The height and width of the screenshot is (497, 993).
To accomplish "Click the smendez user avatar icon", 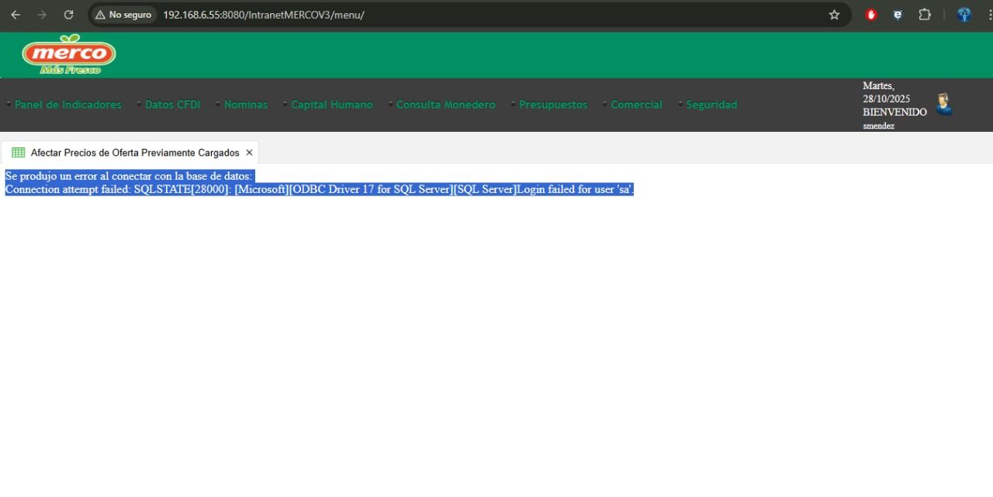I will pos(943,104).
